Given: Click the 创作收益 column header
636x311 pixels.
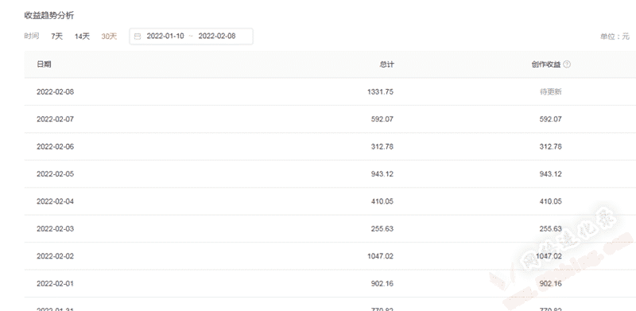Looking at the screenshot, I should coord(546,64).
